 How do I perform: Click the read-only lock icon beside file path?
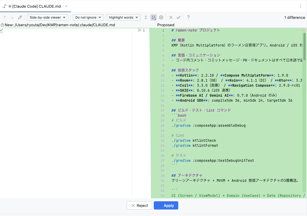coord(2,25)
